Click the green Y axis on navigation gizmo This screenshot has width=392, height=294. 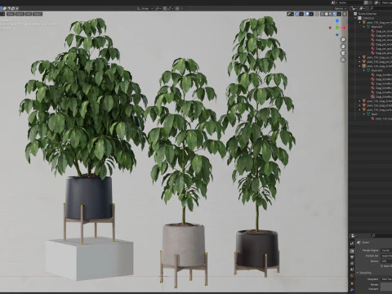(x=337, y=28)
